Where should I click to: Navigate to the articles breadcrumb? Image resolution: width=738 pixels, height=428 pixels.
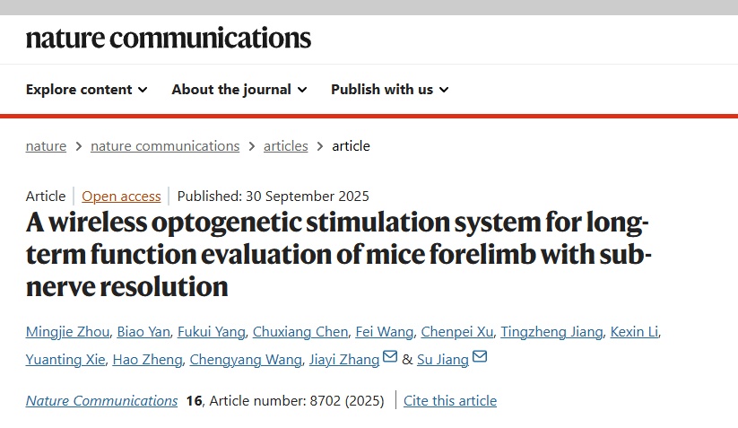pos(285,146)
